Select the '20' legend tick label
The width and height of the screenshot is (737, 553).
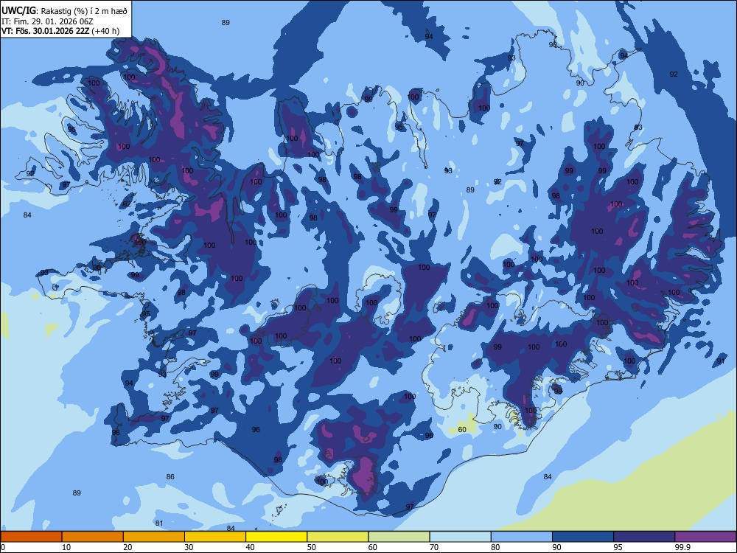[x=128, y=547]
